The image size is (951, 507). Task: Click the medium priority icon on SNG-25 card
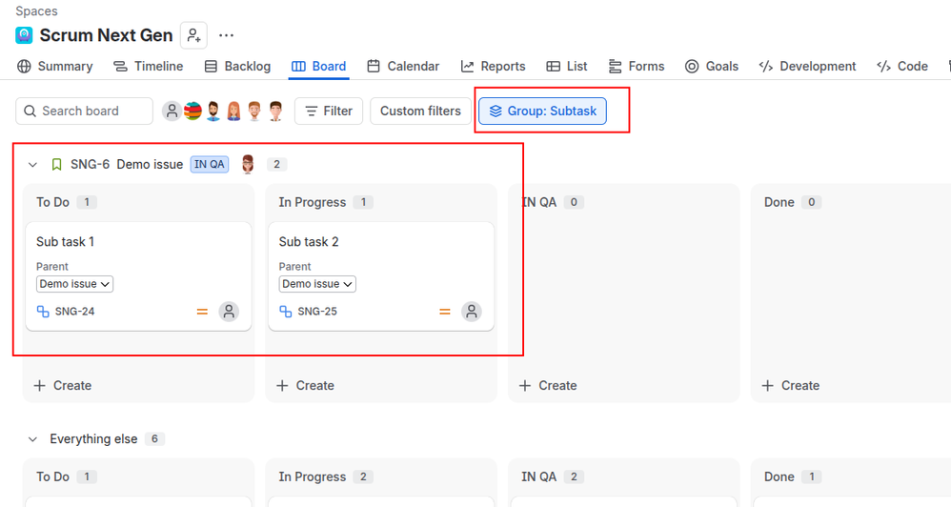[445, 312]
